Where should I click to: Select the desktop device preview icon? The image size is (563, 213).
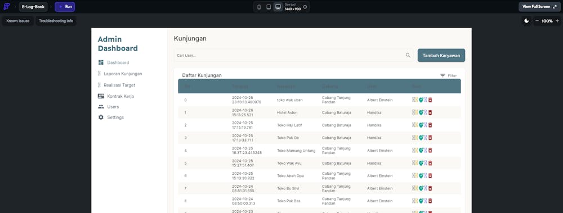278,7
